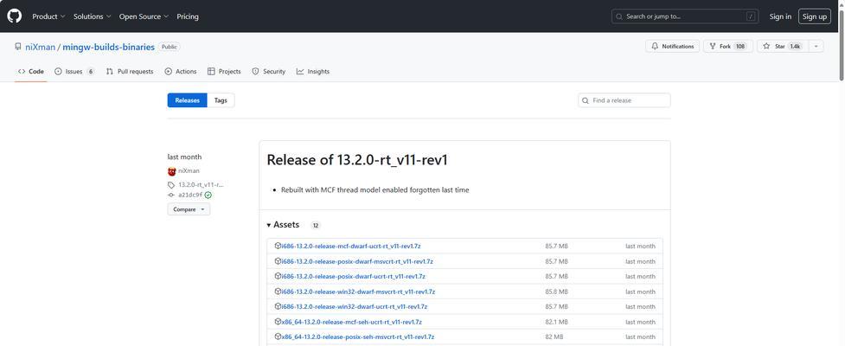Image resolution: width=845 pixels, height=346 pixels.
Task: Click niXman avatar in release sidebar
Action: (x=172, y=171)
